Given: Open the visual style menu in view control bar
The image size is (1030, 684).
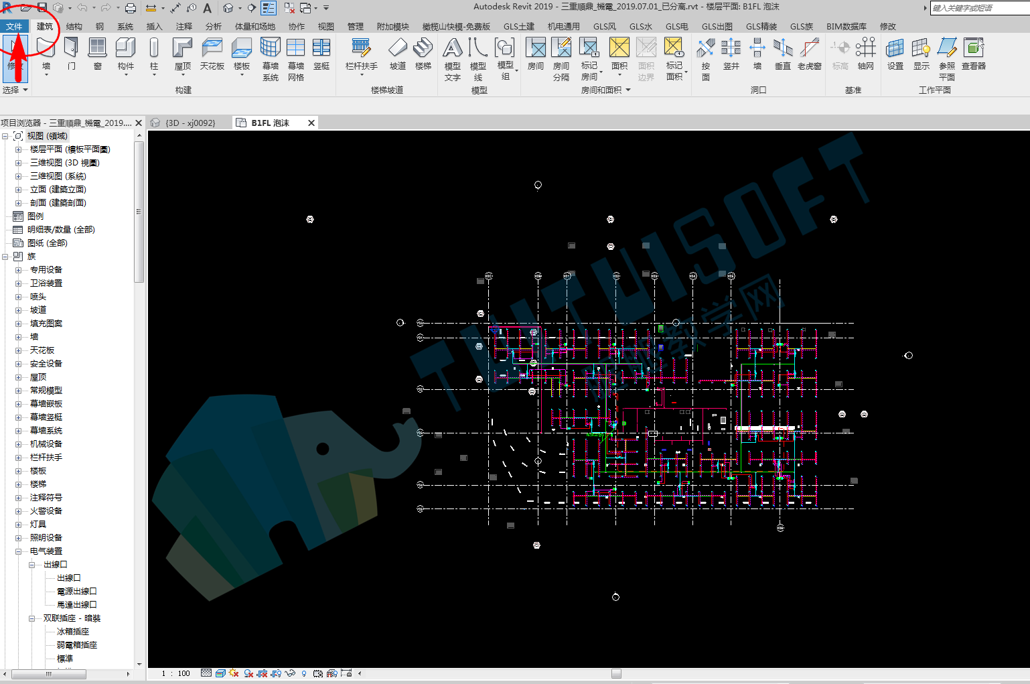Looking at the screenshot, I should pos(220,673).
